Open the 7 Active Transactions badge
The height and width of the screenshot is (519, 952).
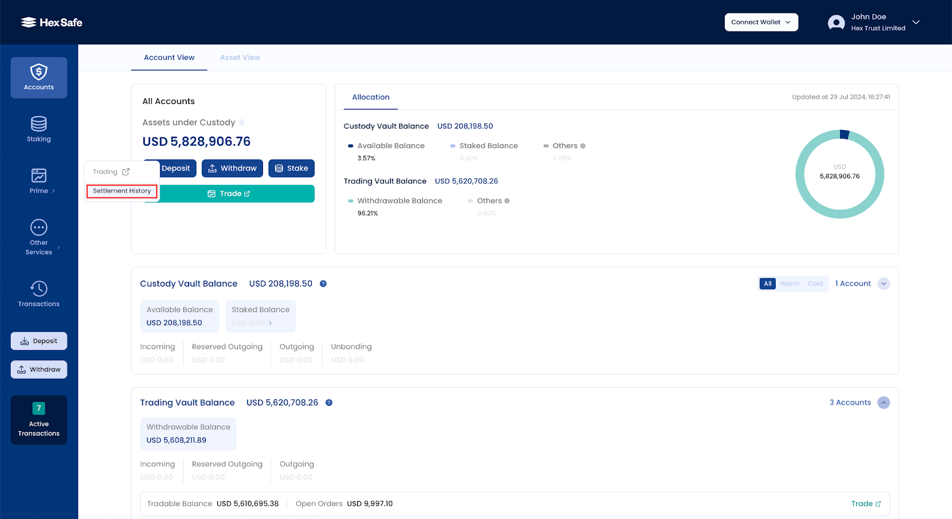39,420
